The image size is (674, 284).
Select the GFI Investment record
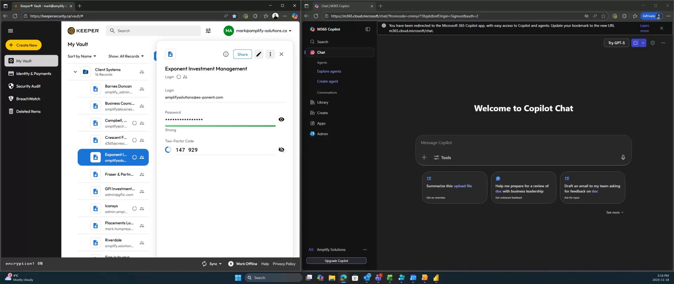click(x=113, y=191)
